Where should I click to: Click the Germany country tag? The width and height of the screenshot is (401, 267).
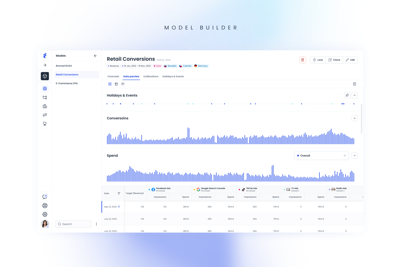(x=201, y=66)
